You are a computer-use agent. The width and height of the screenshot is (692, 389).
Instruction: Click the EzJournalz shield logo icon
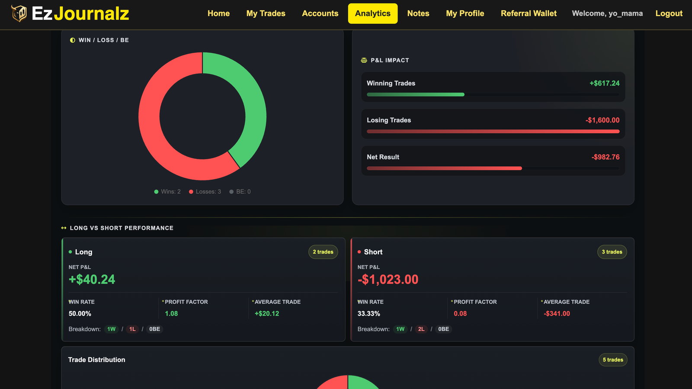point(19,13)
